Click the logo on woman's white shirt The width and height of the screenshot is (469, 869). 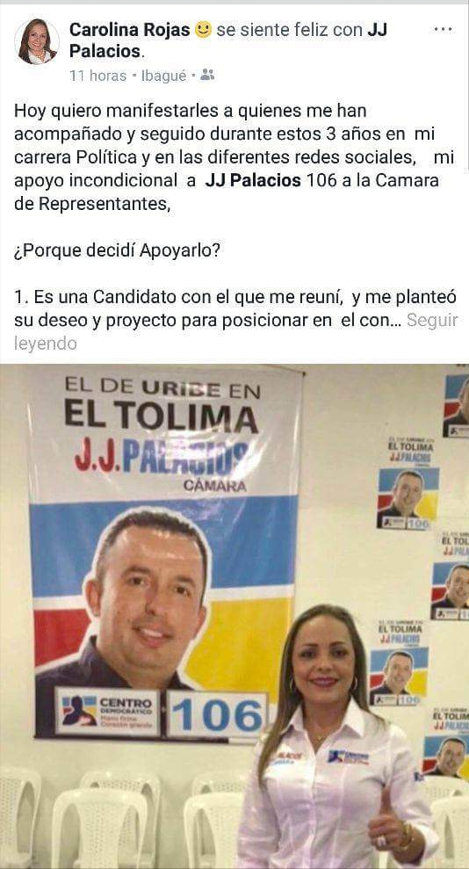click(348, 757)
